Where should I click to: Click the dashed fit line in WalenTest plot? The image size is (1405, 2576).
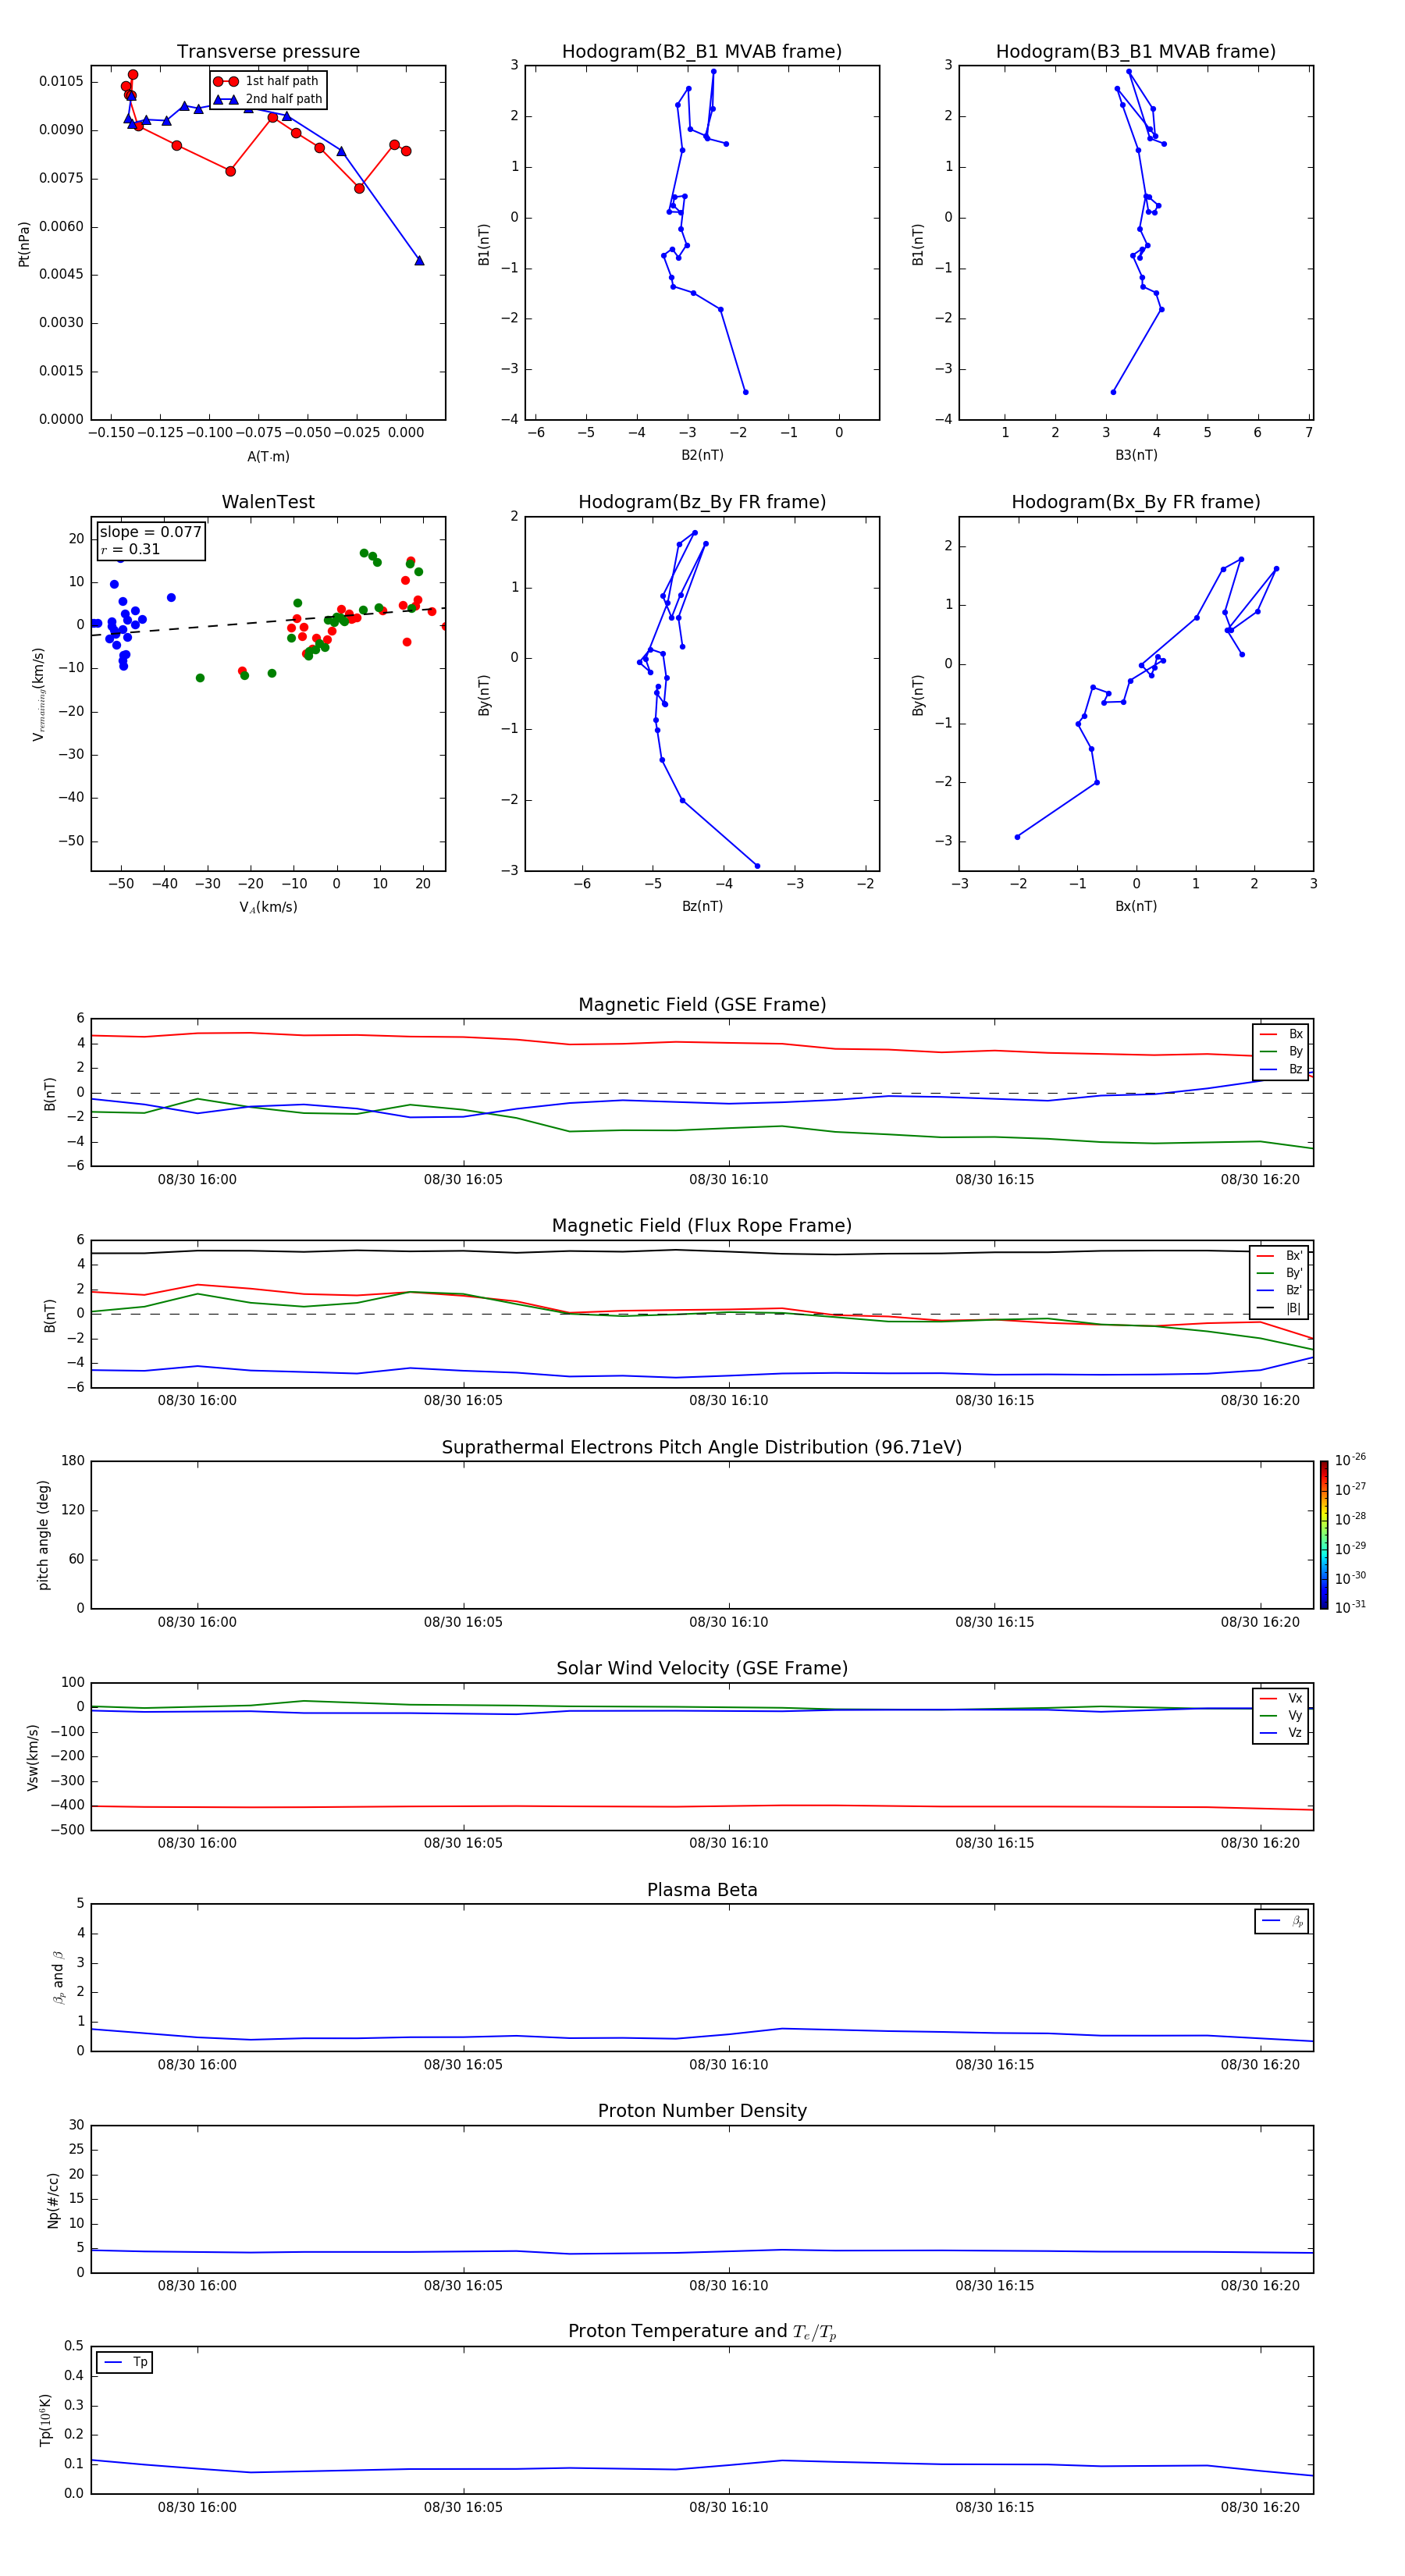coord(268,622)
